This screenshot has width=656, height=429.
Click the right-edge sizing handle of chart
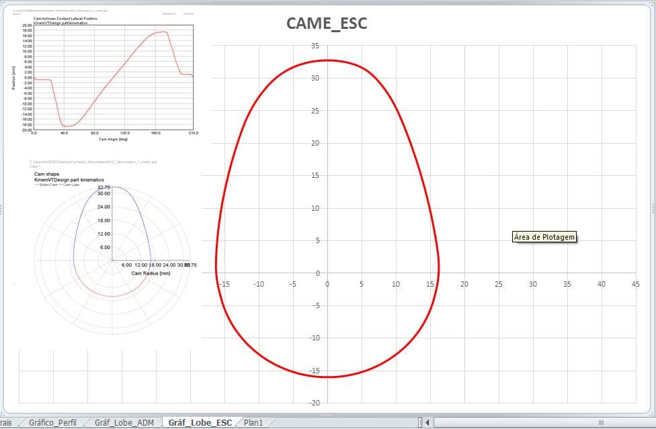[x=653, y=207]
